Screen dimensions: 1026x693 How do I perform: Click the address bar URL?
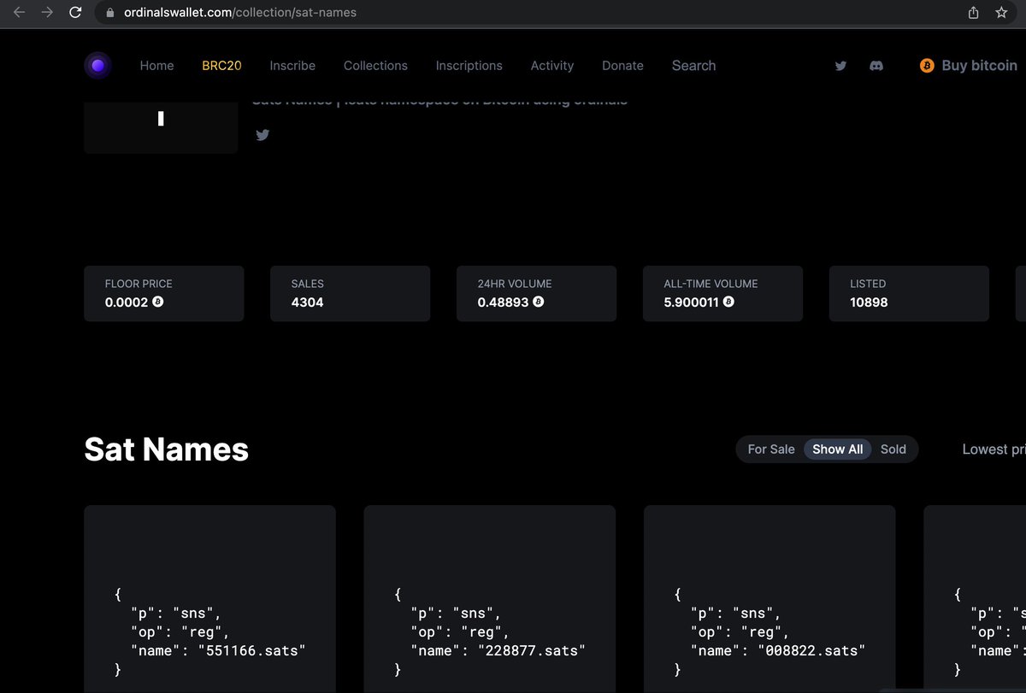240,13
